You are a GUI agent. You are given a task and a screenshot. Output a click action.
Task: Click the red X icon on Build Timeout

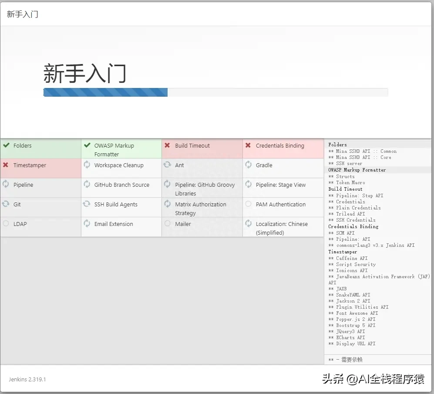[167, 145]
